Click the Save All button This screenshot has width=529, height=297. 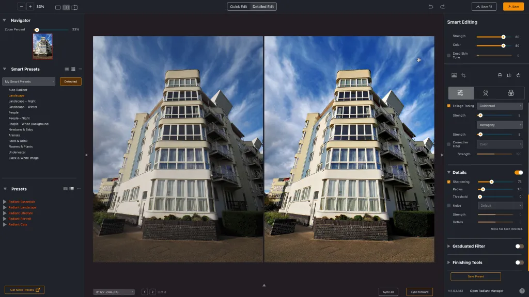[x=484, y=7]
